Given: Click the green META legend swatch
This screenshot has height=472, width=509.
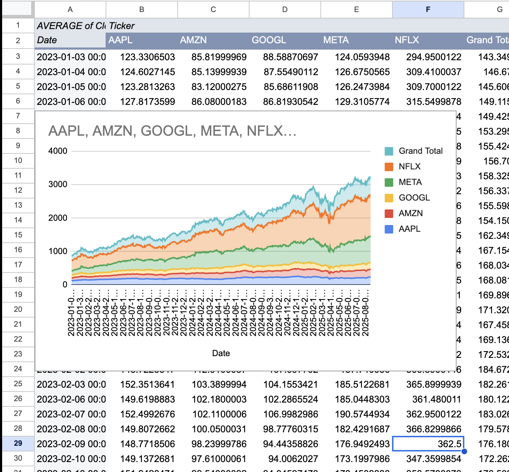Looking at the screenshot, I should [389, 182].
